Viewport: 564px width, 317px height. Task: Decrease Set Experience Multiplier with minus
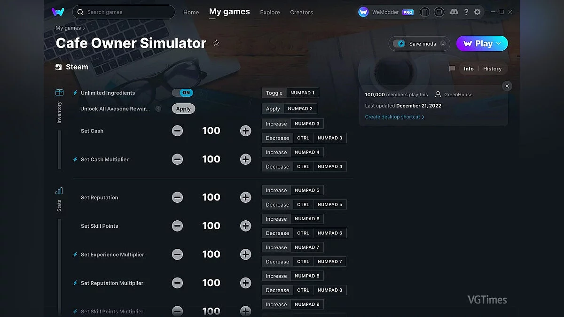177,255
